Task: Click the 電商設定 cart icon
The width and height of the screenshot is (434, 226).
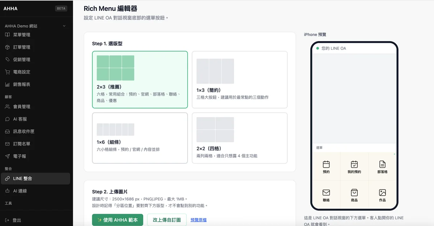Action: coord(7,72)
